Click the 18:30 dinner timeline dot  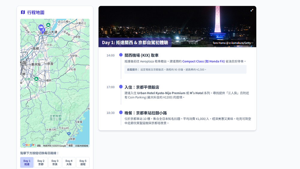[x=121, y=113]
